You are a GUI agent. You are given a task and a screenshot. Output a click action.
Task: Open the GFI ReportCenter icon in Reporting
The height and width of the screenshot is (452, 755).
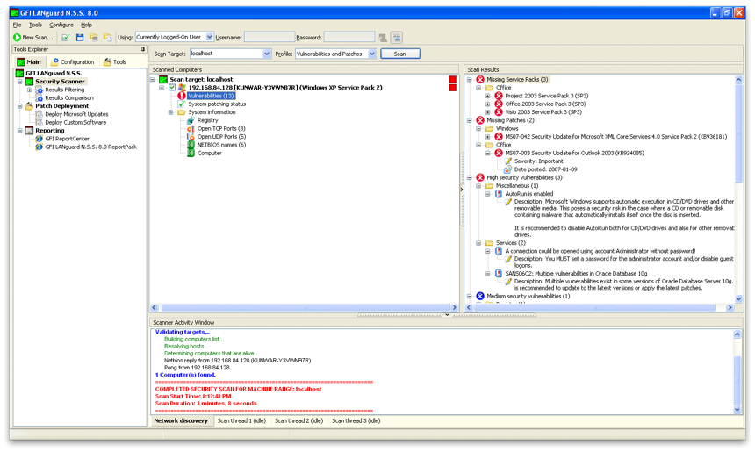[x=39, y=139]
